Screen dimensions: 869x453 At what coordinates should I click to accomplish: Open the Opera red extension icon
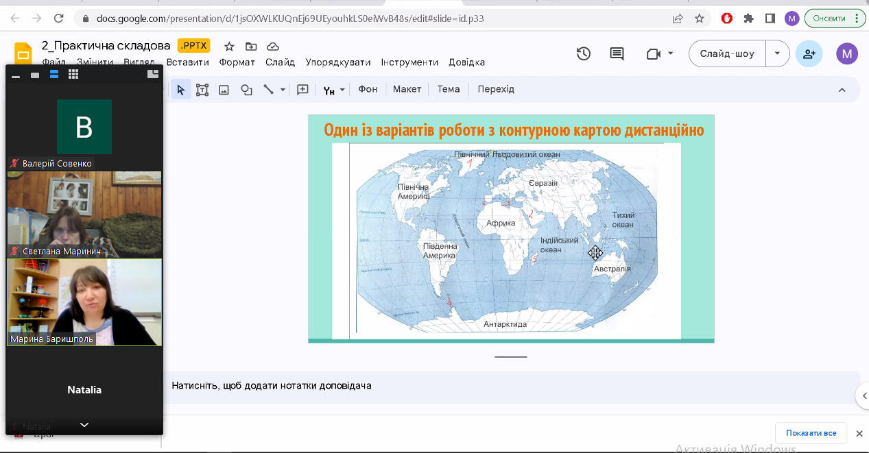click(727, 19)
